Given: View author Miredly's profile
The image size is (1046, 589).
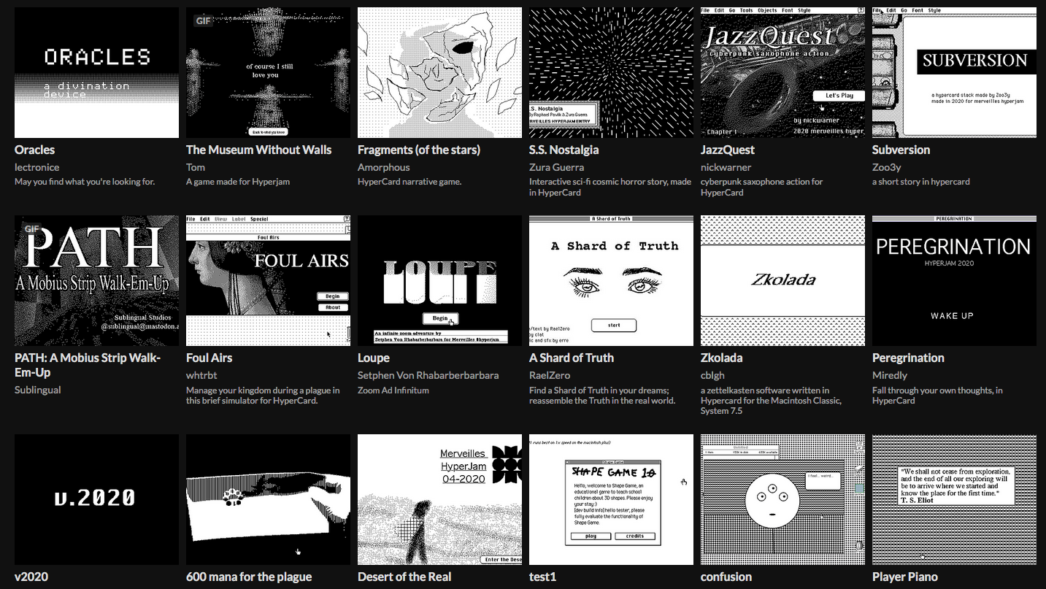Looking at the screenshot, I should (890, 375).
